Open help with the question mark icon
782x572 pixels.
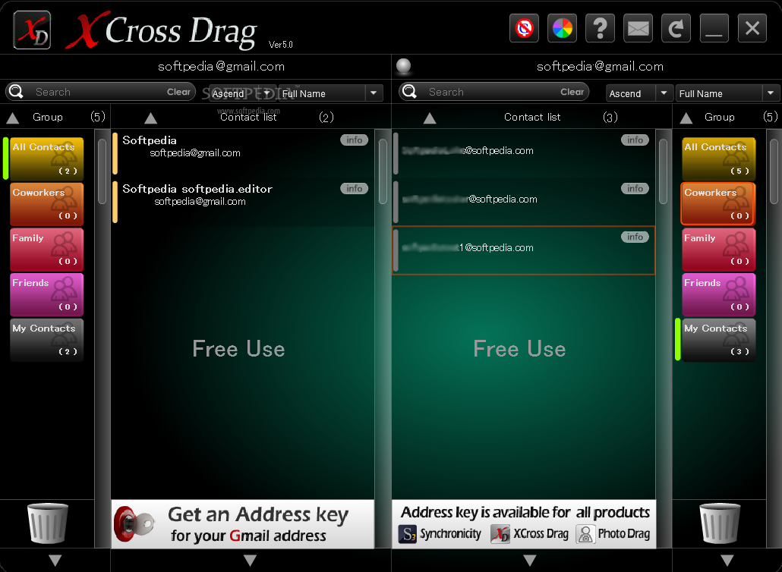click(600, 28)
